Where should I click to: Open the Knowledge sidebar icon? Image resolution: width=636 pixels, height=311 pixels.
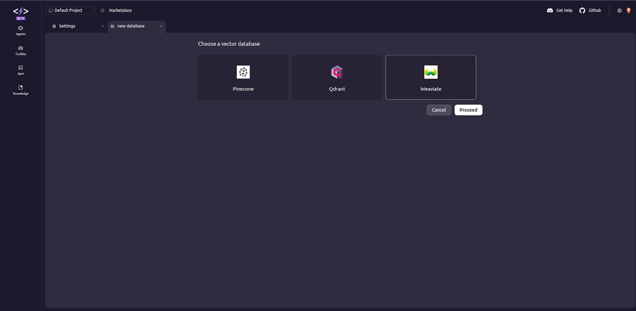point(21,90)
